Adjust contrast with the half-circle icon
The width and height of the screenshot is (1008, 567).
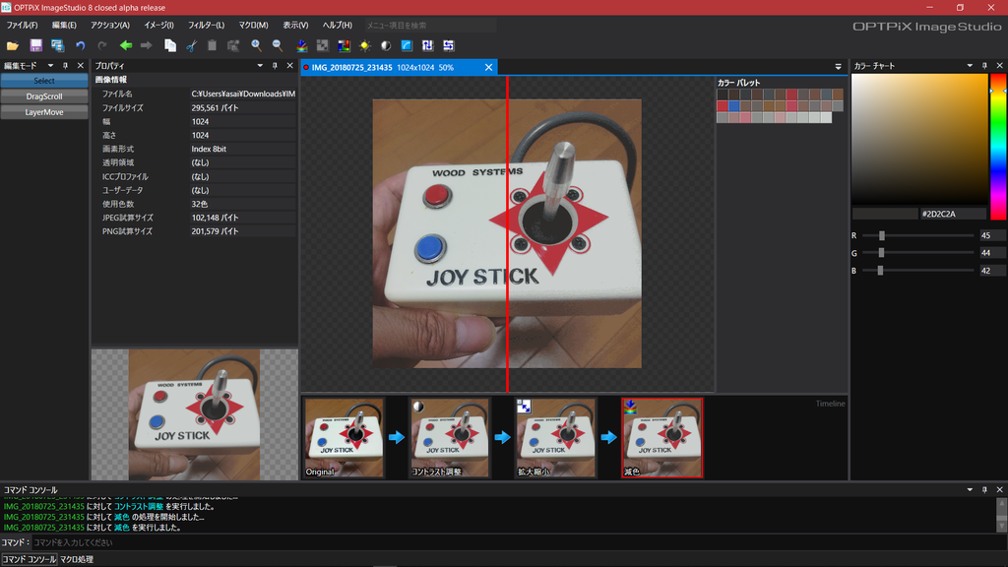386,45
